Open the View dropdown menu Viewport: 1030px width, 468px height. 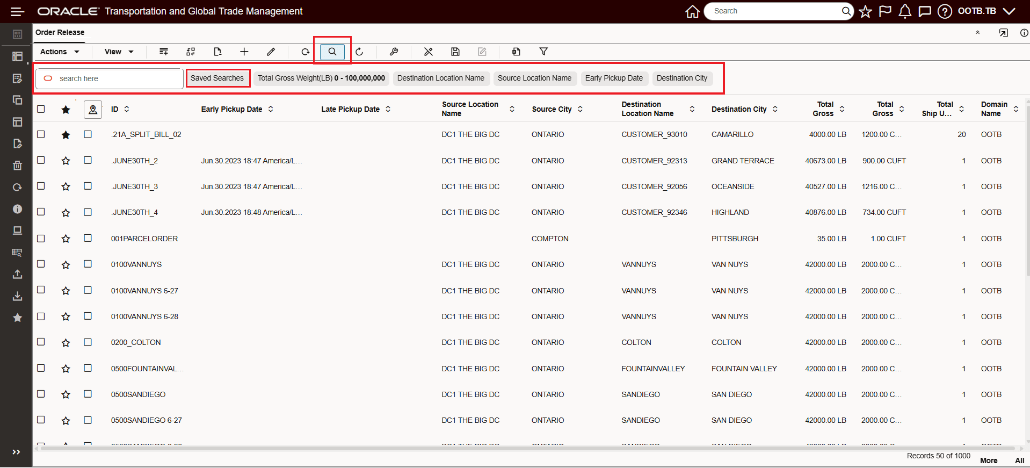pyautogui.click(x=119, y=52)
